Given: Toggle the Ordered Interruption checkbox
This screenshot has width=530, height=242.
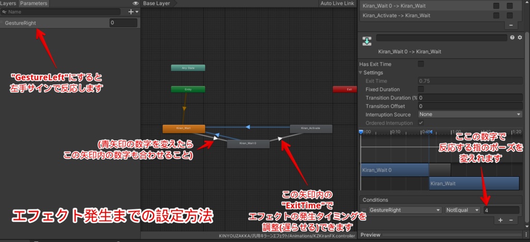Looking at the screenshot, I should (421, 123).
